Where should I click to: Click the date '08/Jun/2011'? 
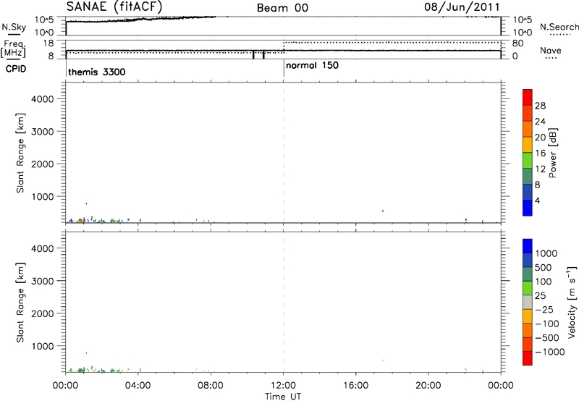(x=462, y=7)
